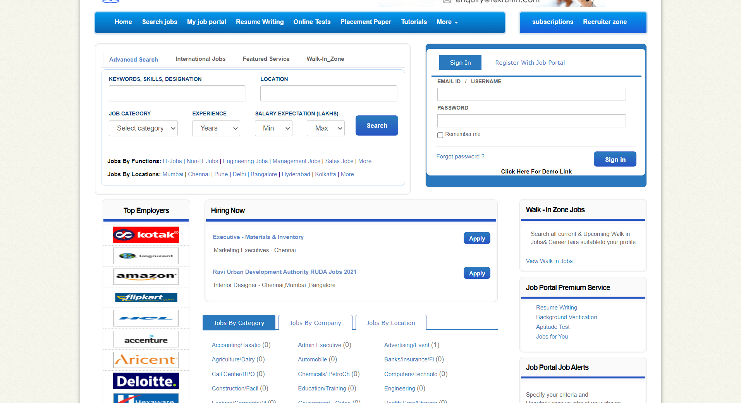Switch to the Jobs By Company tab
The width and height of the screenshot is (741, 404).
(315, 323)
